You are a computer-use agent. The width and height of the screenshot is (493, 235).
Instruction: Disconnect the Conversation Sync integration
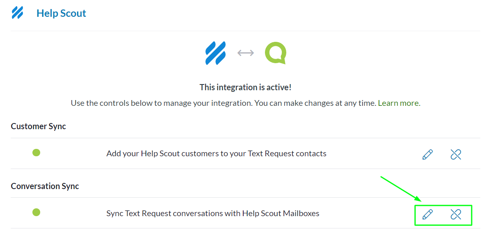point(456,214)
